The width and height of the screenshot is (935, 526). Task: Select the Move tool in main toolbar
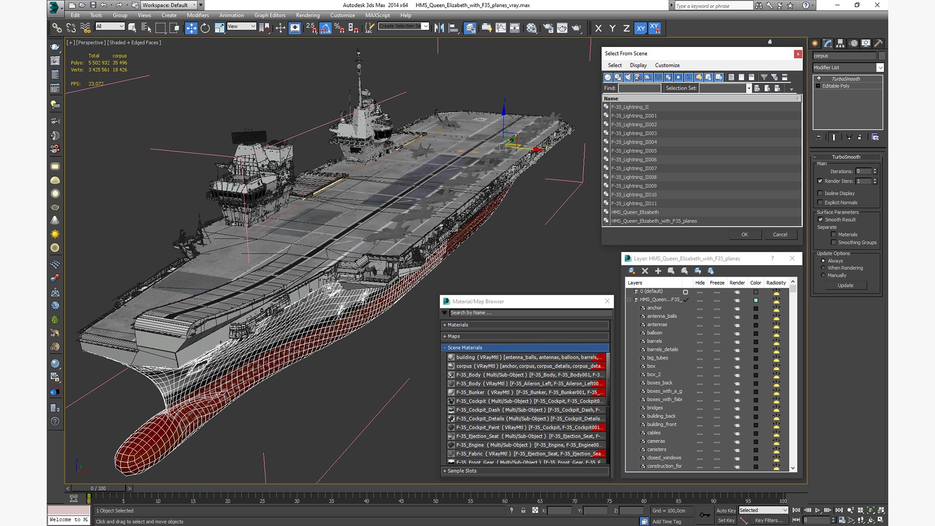(191, 28)
